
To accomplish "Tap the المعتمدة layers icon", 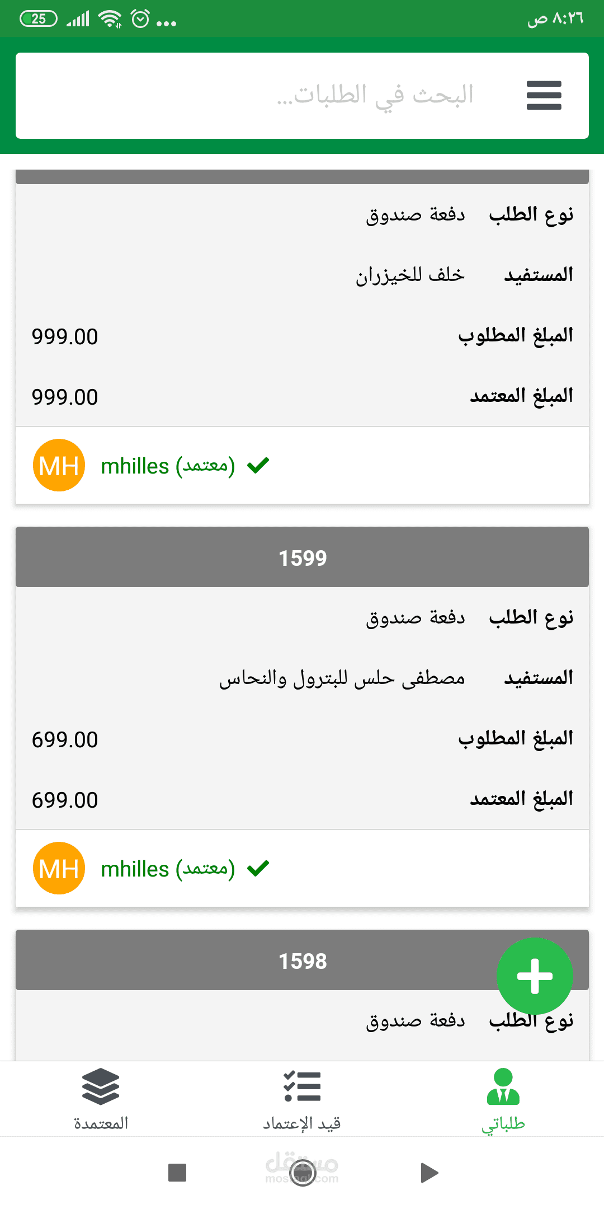I will 101,1086.
